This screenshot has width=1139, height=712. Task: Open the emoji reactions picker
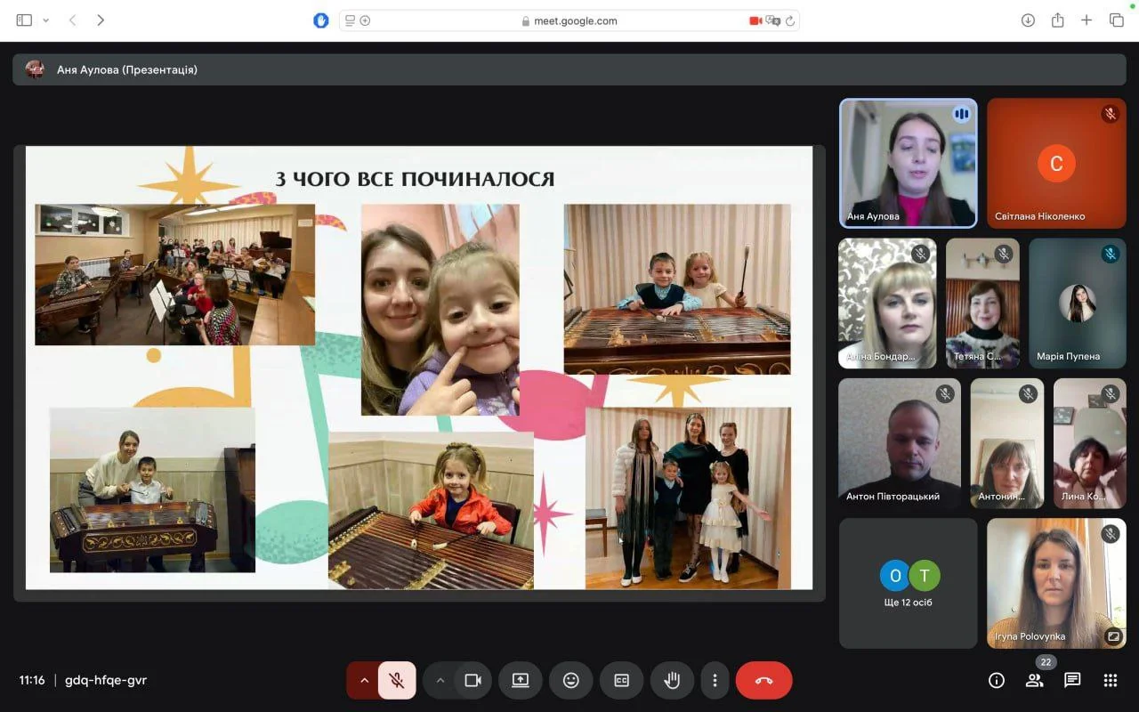pos(571,681)
